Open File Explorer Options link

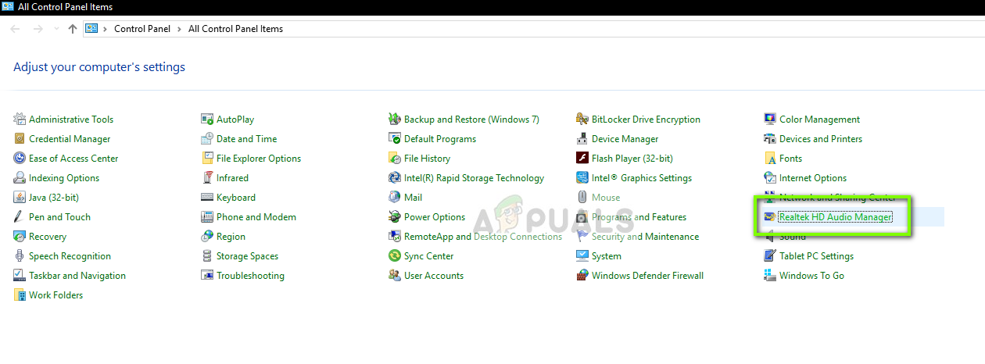[259, 158]
